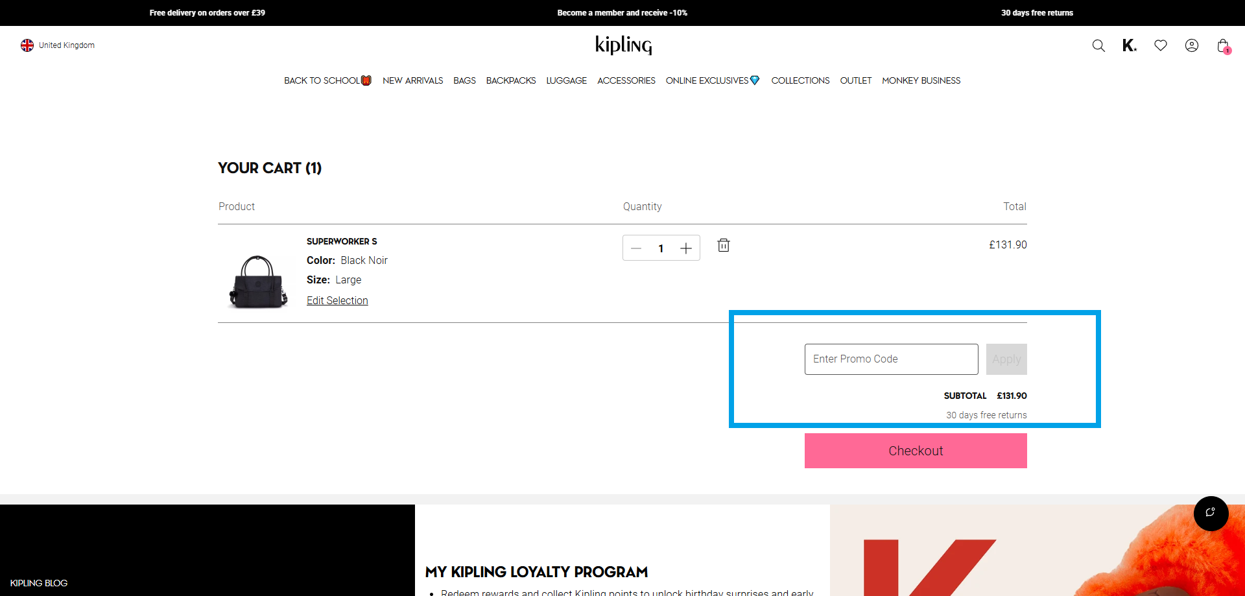Open the account profile icon
This screenshot has width=1245, height=596.
pyautogui.click(x=1192, y=45)
